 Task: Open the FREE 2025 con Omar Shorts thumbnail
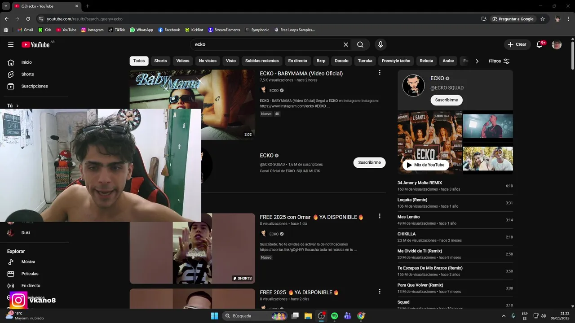(x=192, y=249)
